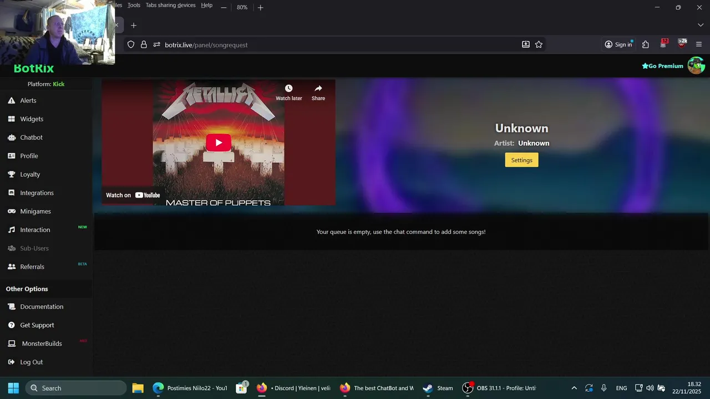The height and width of the screenshot is (399, 710).
Task: Open the Tools menu
Action: [134, 5]
